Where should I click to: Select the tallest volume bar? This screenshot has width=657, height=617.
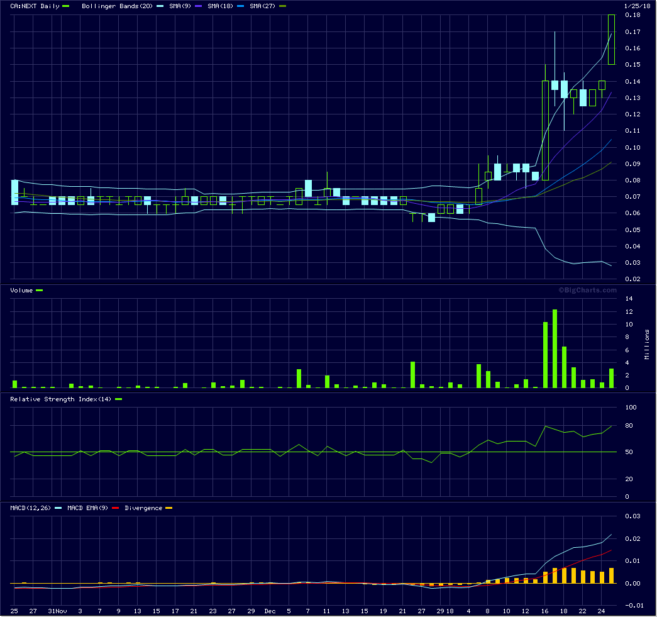click(x=555, y=348)
